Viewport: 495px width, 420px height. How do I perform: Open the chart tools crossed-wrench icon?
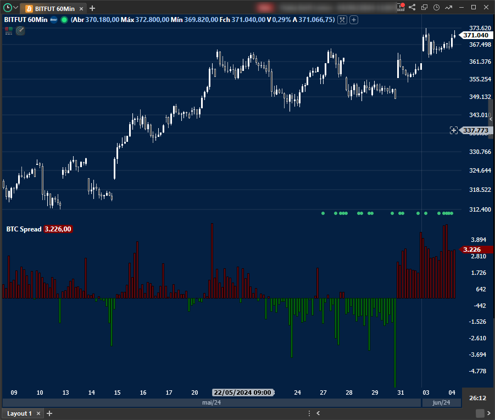click(342, 20)
